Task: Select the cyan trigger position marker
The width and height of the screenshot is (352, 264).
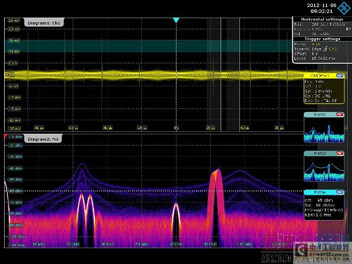Action: coord(176,21)
